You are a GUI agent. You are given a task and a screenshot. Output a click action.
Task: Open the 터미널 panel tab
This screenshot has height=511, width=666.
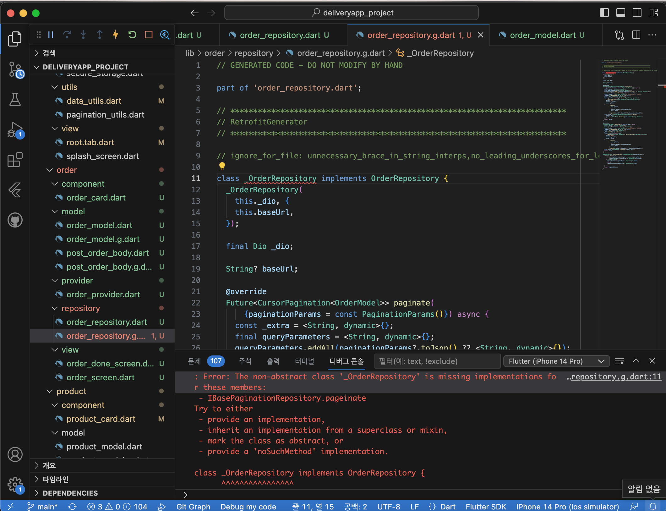click(x=304, y=361)
